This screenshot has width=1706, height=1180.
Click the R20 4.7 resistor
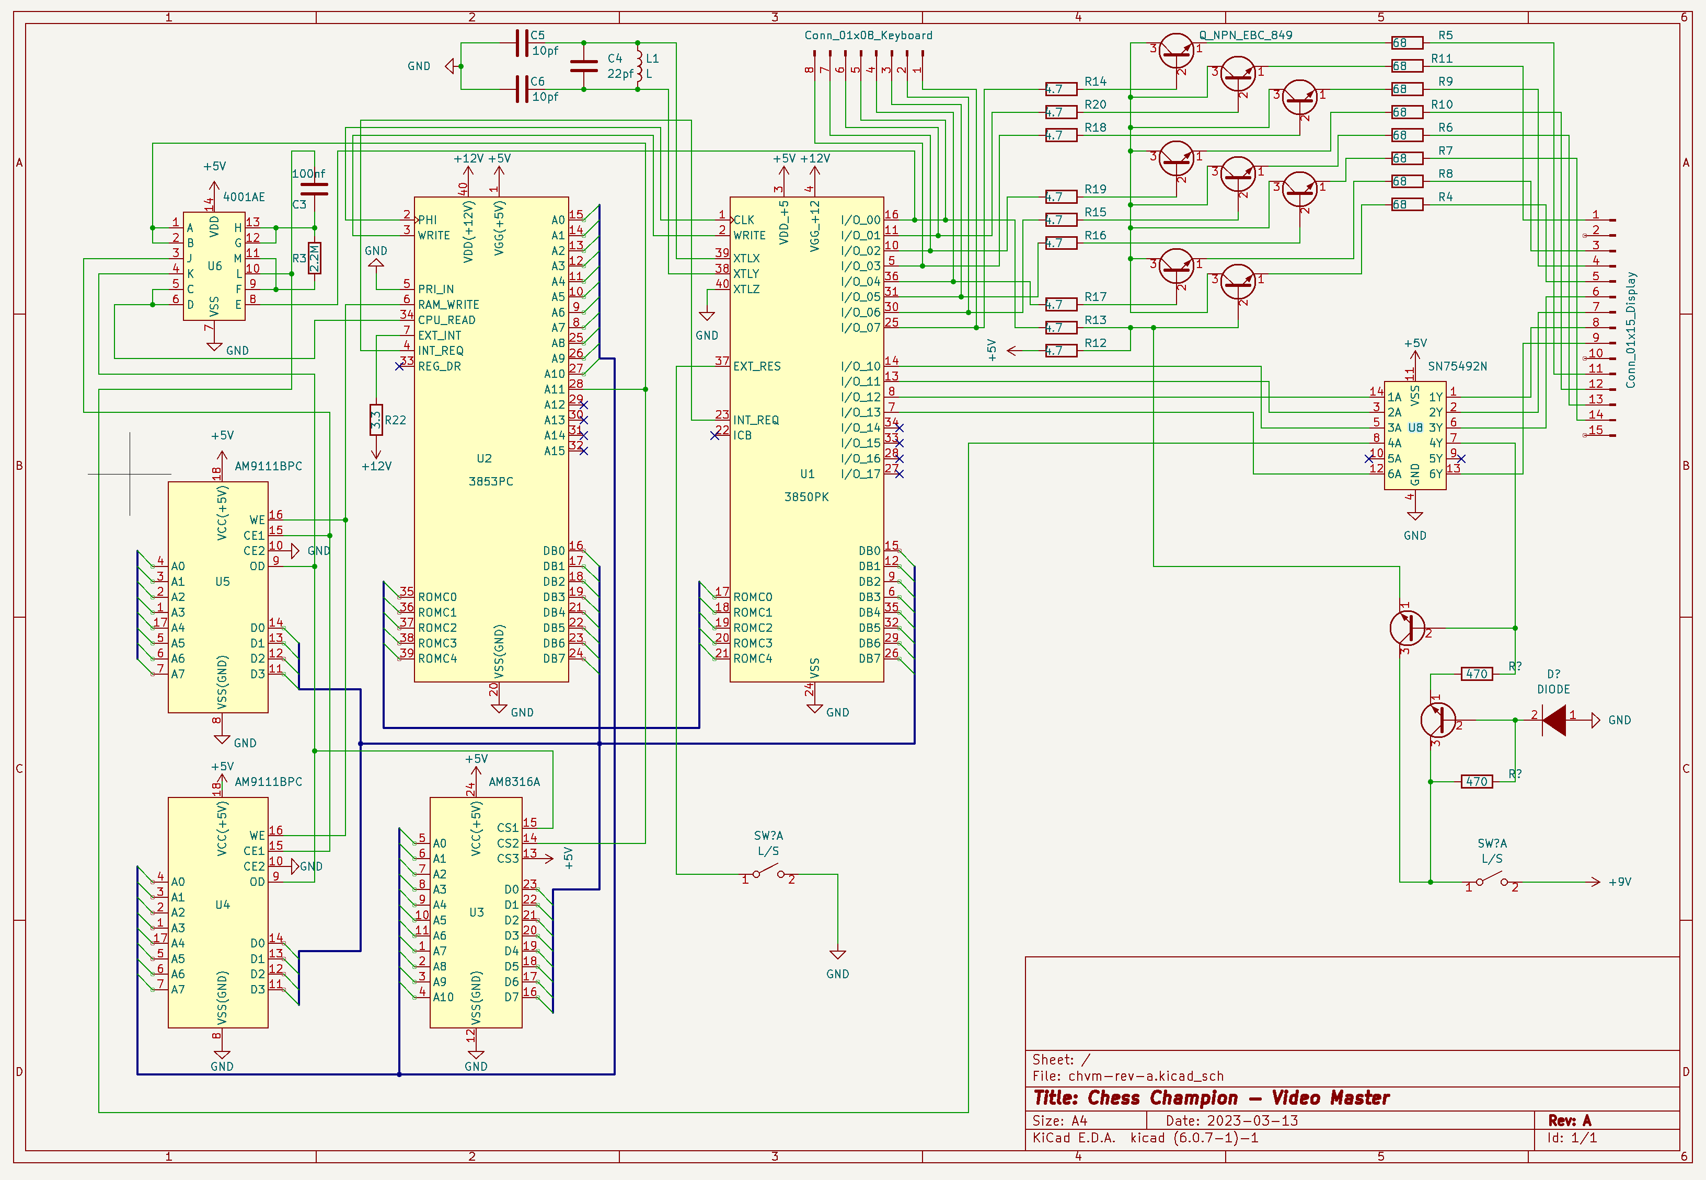pos(1061,112)
